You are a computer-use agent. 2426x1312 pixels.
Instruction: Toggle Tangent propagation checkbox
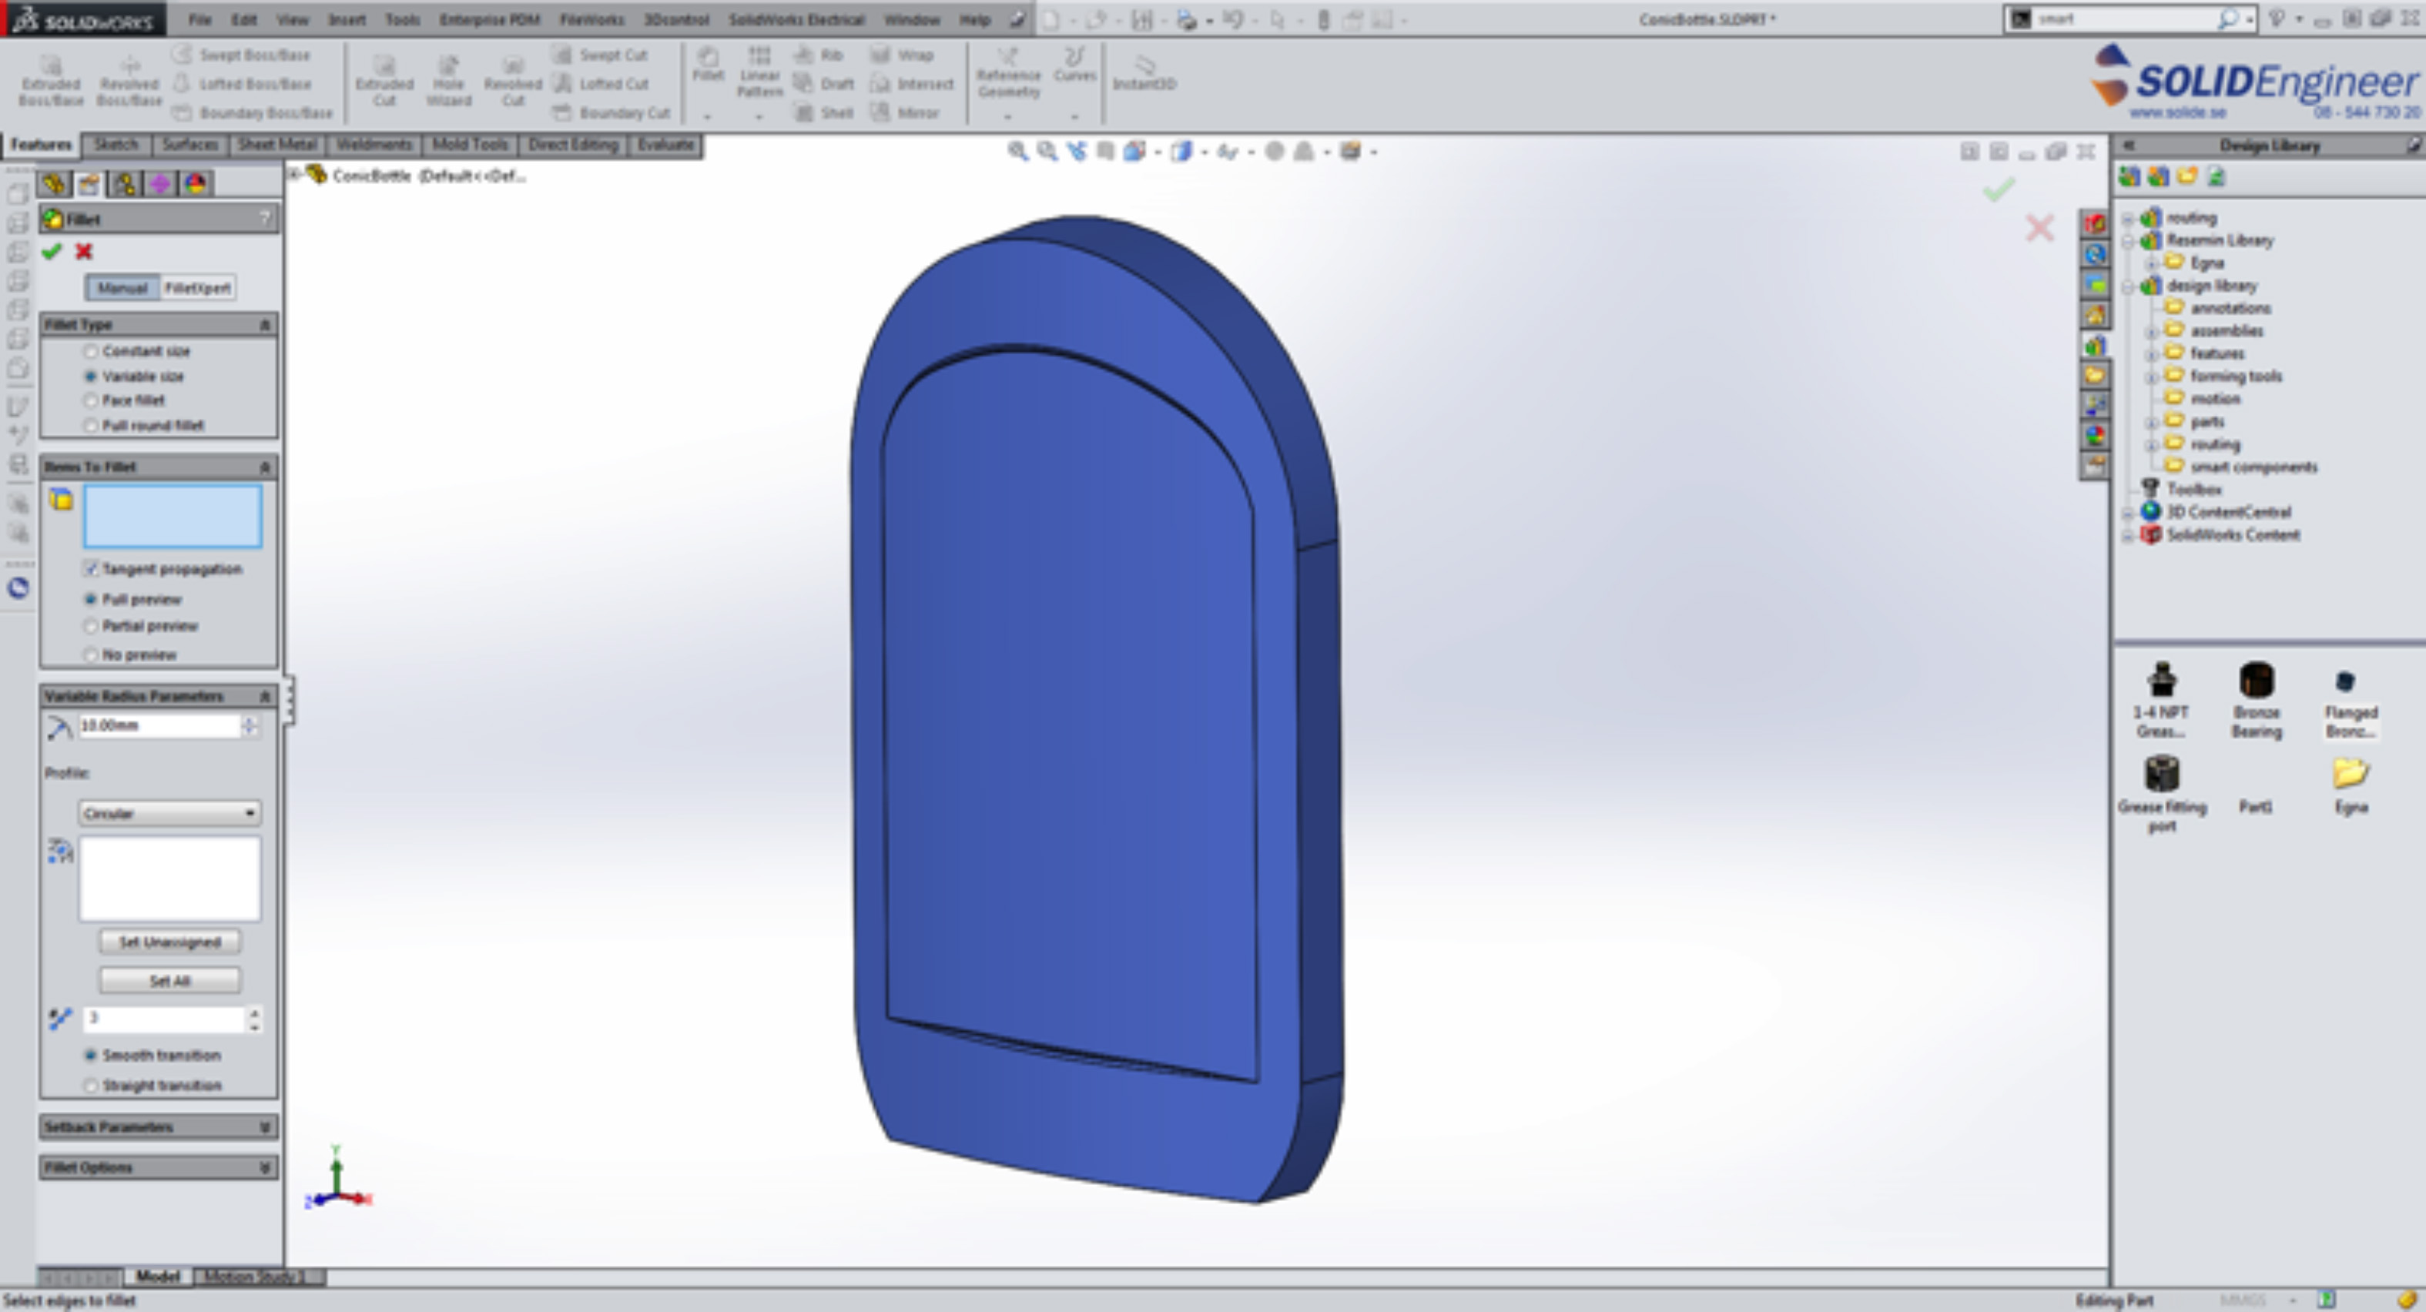click(x=92, y=569)
